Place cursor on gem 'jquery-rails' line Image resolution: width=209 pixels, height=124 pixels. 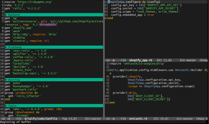click(x=20, y=60)
